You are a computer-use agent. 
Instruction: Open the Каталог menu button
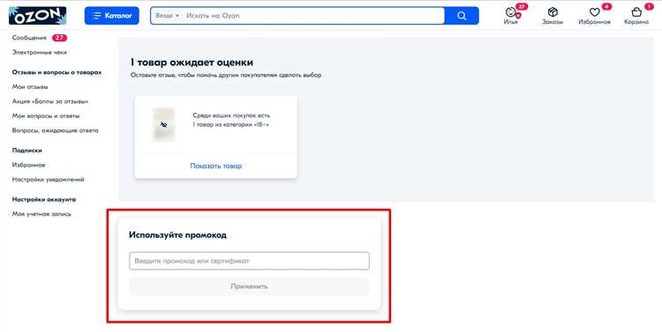(x=111, y=16)
